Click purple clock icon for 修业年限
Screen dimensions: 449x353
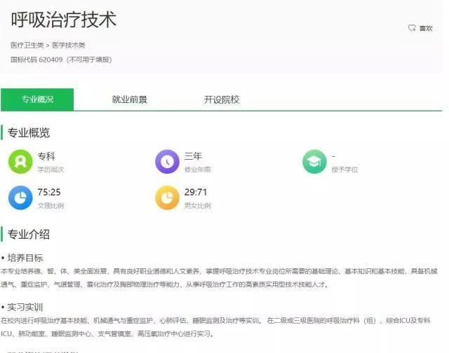167,162
